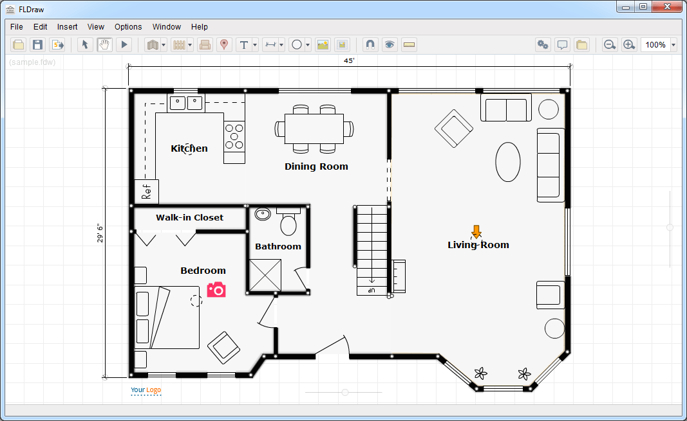The image size is (687, 421).
Task: Open the Help menu
Action: coord(200,26)
